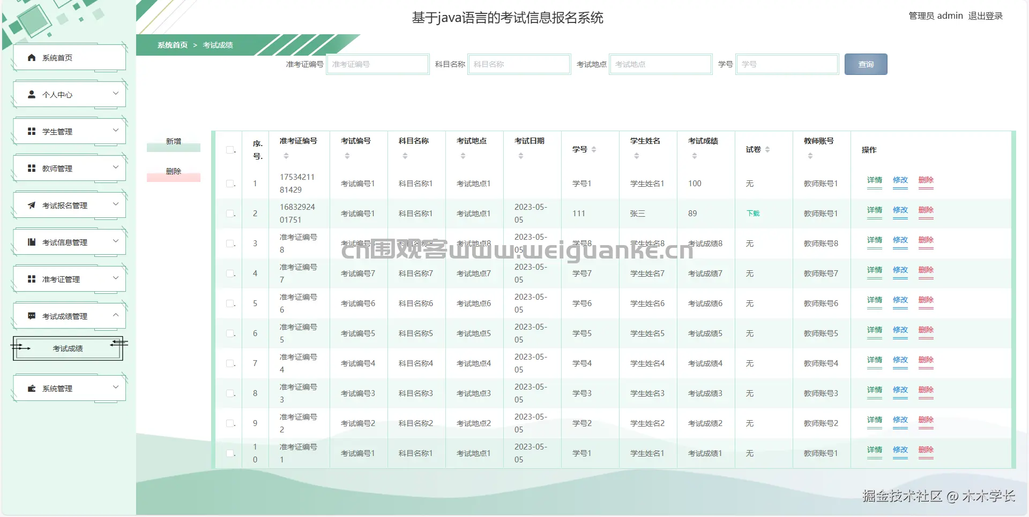The image size is (1029, 517).
Task: Check the box for row 3
Action: tap(230, 244)
